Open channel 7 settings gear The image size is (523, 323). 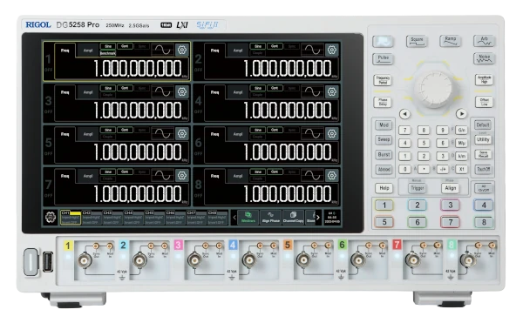pos(182,176)
